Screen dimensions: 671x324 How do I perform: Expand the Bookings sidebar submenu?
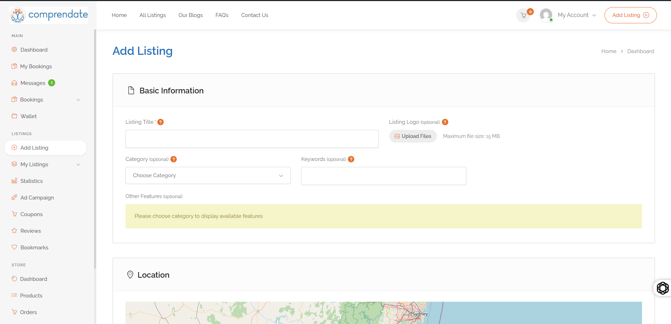pyautogui.click(x=78, y=100)
